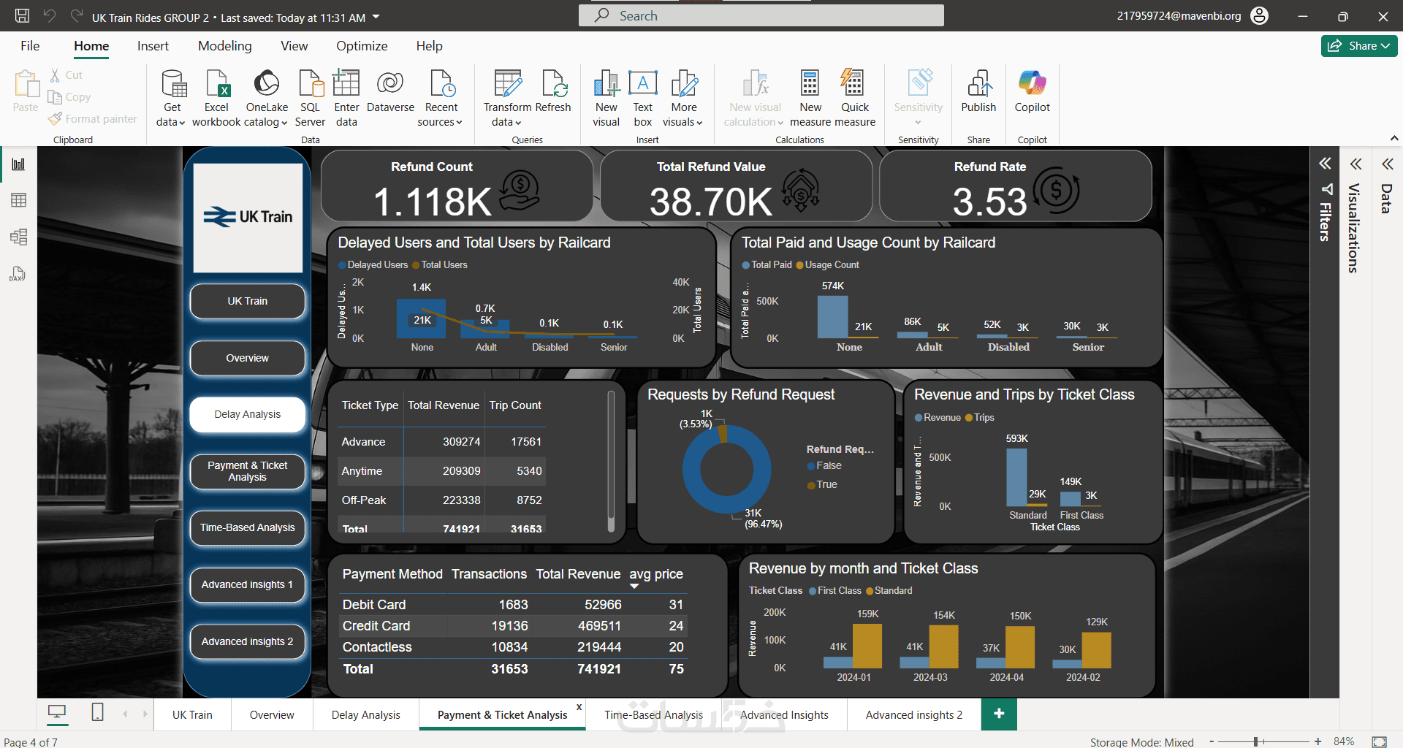Expand the Filters pane
Viewport: 1403px width, 748px height.
(x=1325, y=164)
